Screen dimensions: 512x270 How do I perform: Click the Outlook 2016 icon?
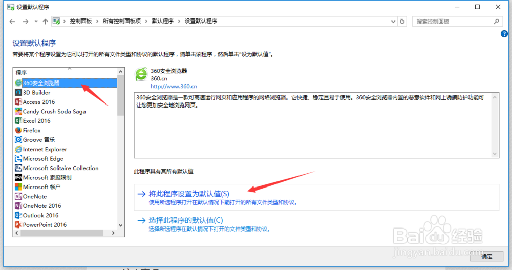18,215
